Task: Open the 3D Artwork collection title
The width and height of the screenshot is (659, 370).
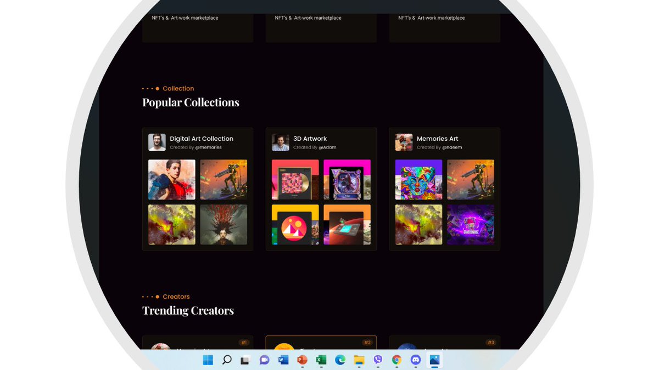Action: click(x=310, y=139)
